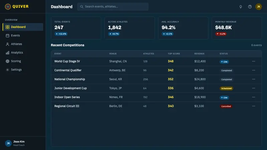Click the Analytics bar chart icon

tap(7, 53)
